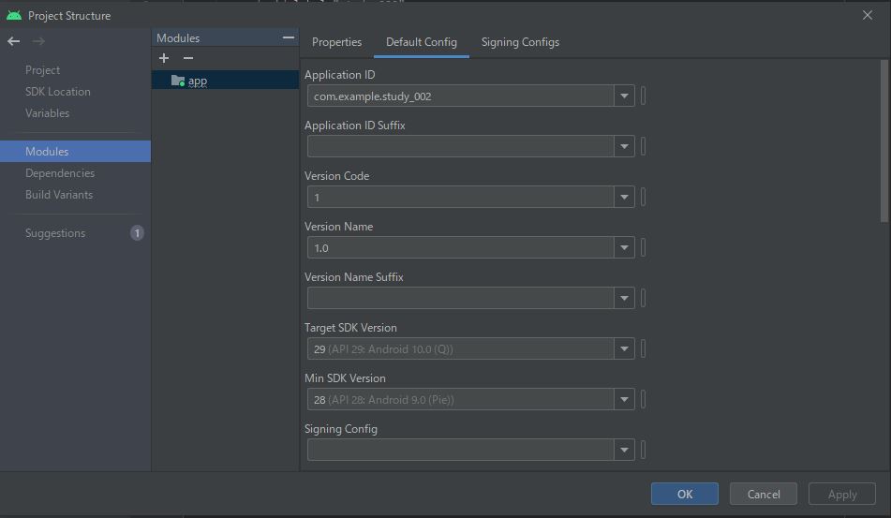Click the vertical scrollbar in config panel
Image resolution: width=891 pixels, height=518 pixels.
coord(884,141)
